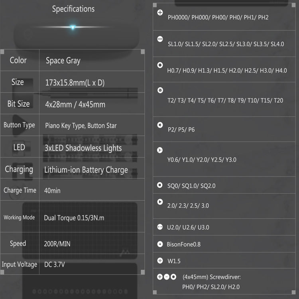
Task: Select the hex H0.7 row icon
Action: (x=160, y=65)
